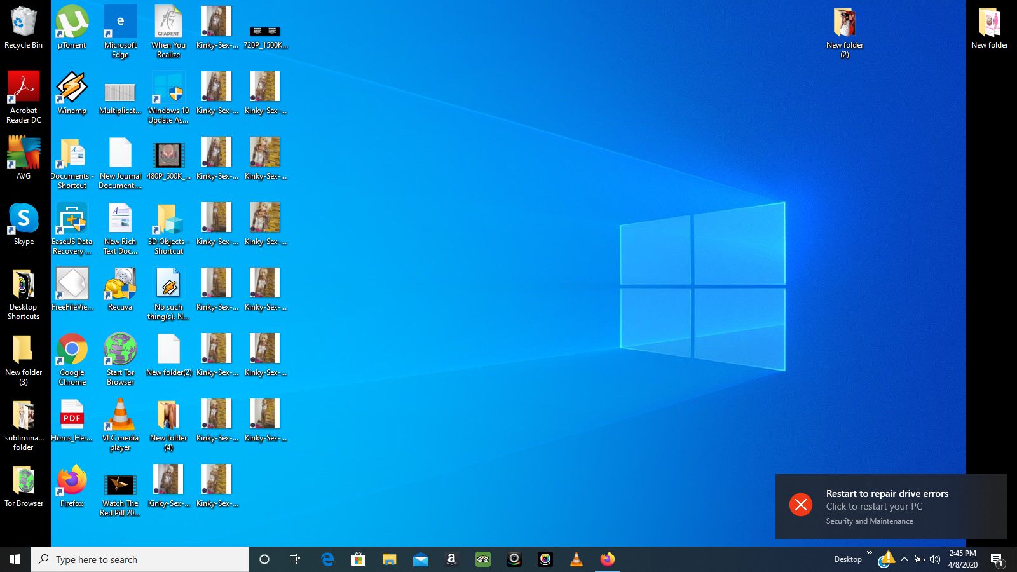1017x572 pixels.
Task: Click the Type here to search box
Action: [140, 559]
